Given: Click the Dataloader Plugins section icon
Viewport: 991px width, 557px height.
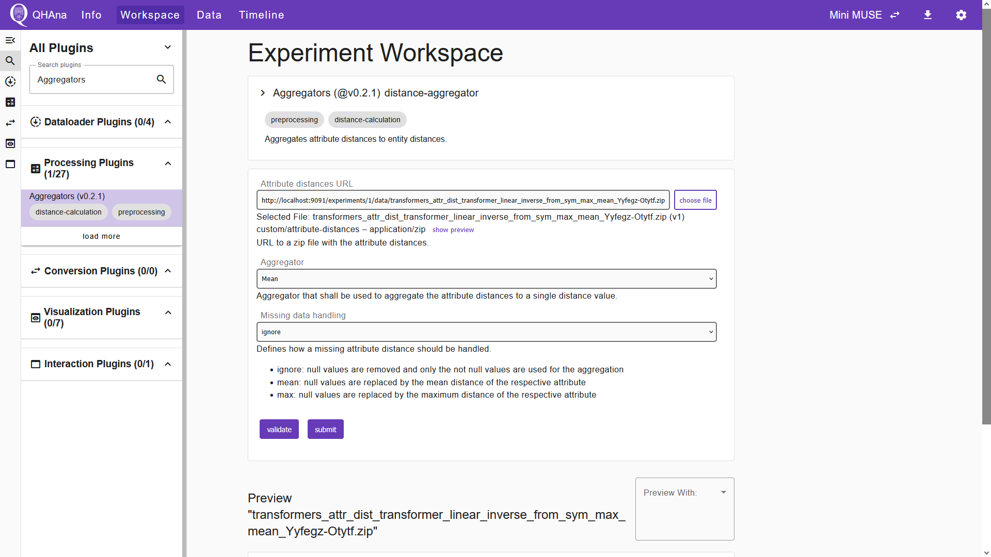Looking at the screenshot, I should coord(36,122).
